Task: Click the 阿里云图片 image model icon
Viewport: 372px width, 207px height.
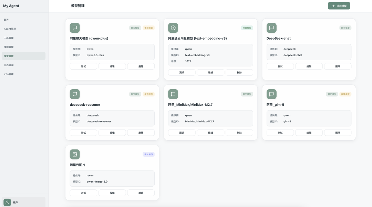Action: 75,154
